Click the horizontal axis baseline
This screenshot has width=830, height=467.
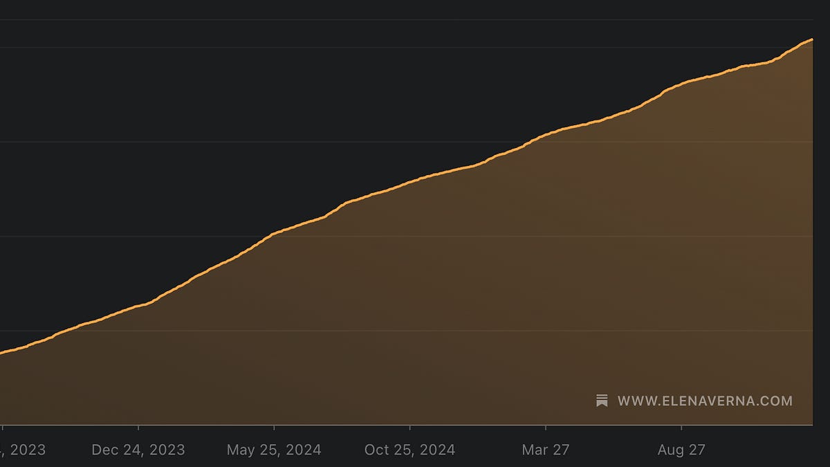(x=415, y=424)
